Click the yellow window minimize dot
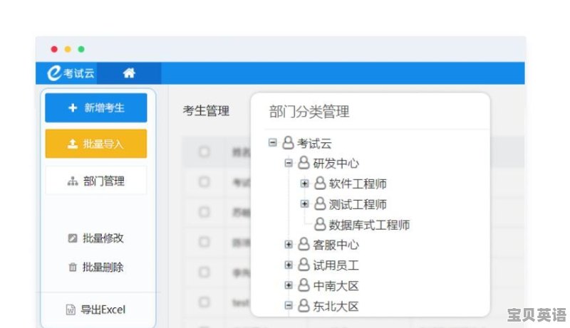Screen dimensions: 570x328 click(68, 49)
